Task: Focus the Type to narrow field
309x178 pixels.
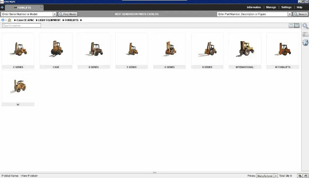Action: coord(21,25)
